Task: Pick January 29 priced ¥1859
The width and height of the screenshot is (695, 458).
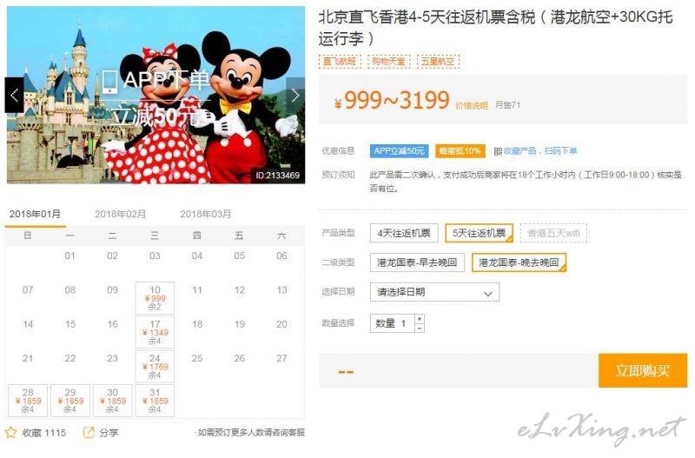Action: 70,401
